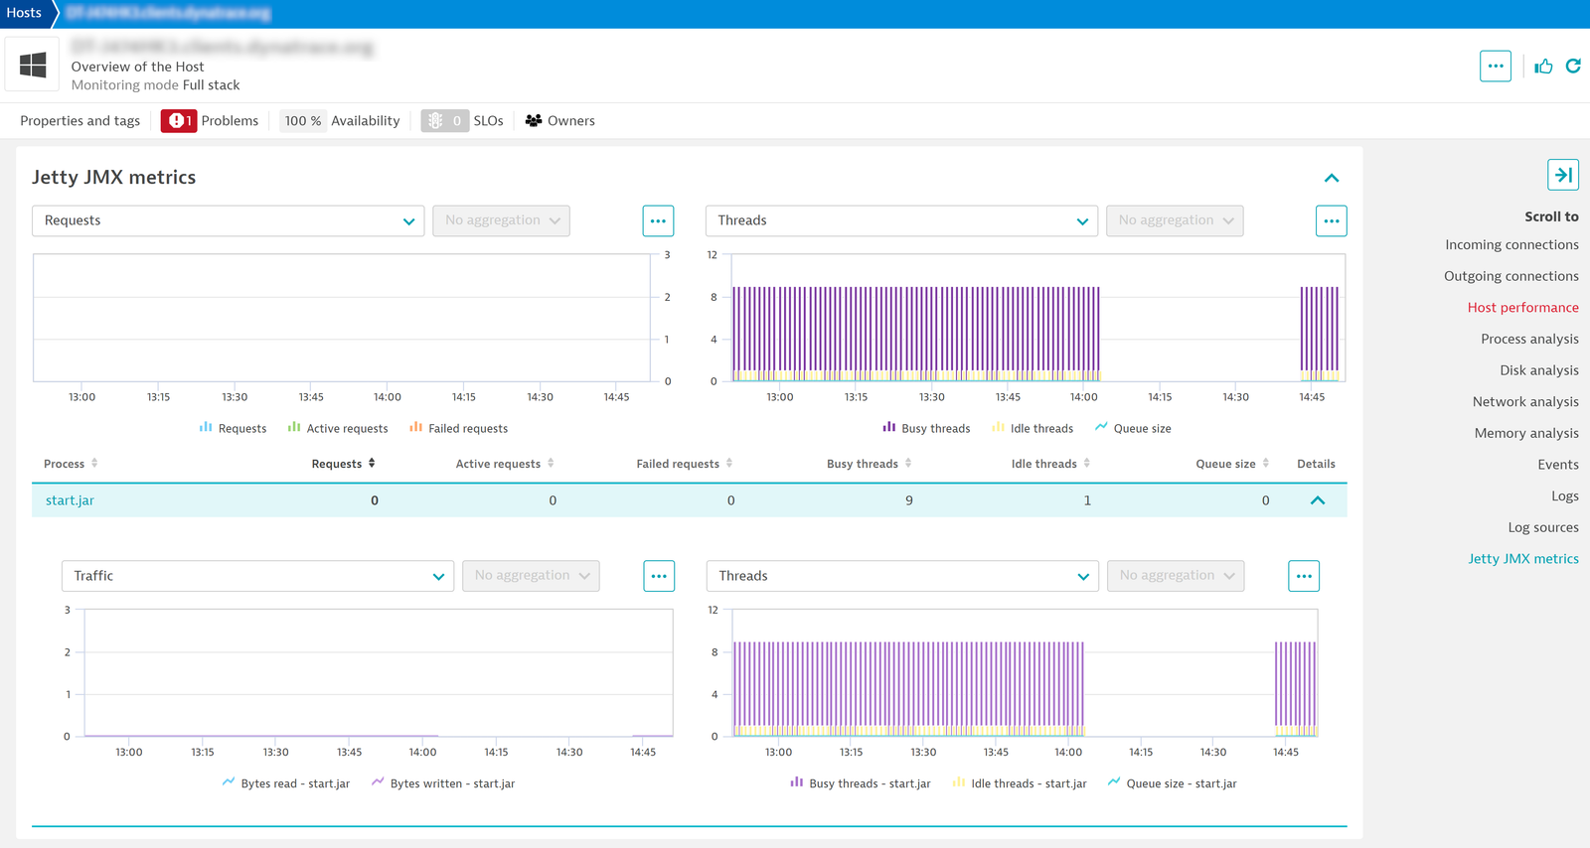
Task: Open Properties and tags
Action: (x=80, y=121)
